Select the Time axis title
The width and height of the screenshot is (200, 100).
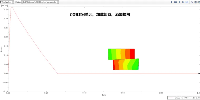pyautogui.click(x=104, y=95)
